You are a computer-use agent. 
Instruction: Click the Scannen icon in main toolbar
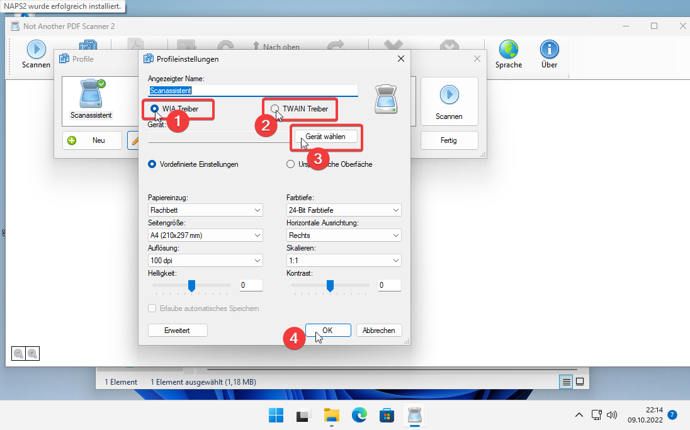[x=36, y=49]
